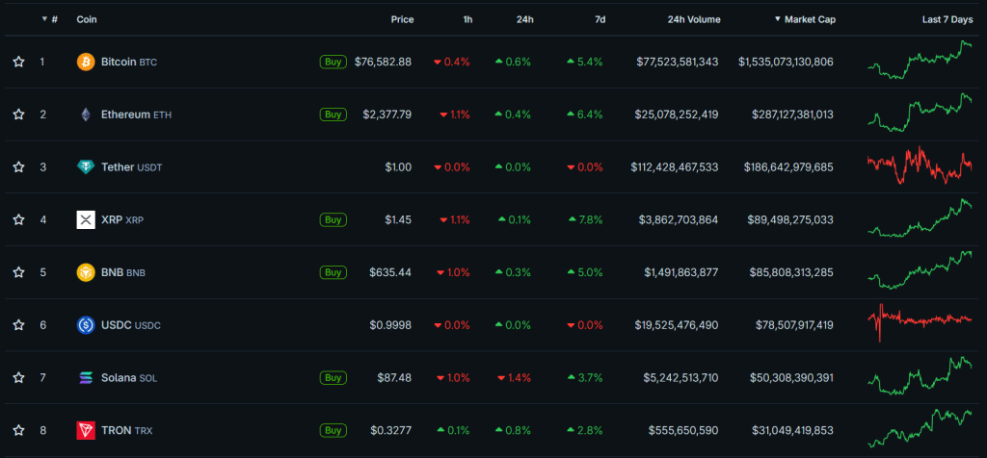Screen dimensions: 987x458
Task: Click BNB market cap $85,808,313,285
Action: click(x=790, y=272)
